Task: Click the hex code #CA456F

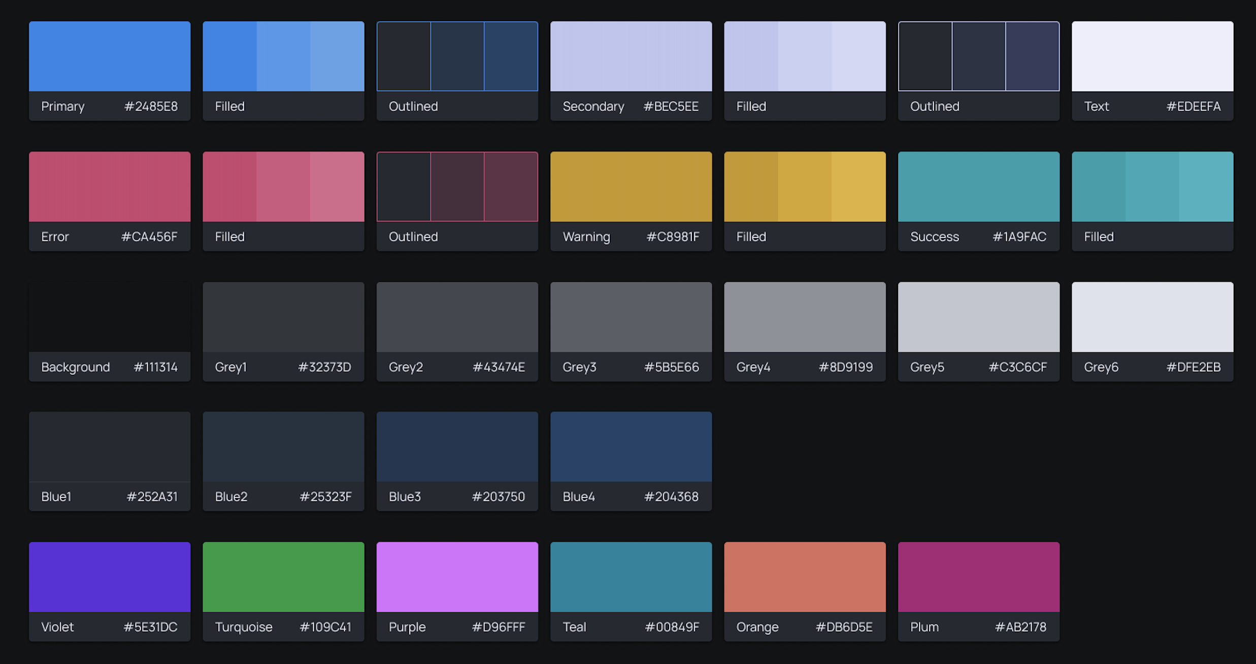Action: pos(149,237)
